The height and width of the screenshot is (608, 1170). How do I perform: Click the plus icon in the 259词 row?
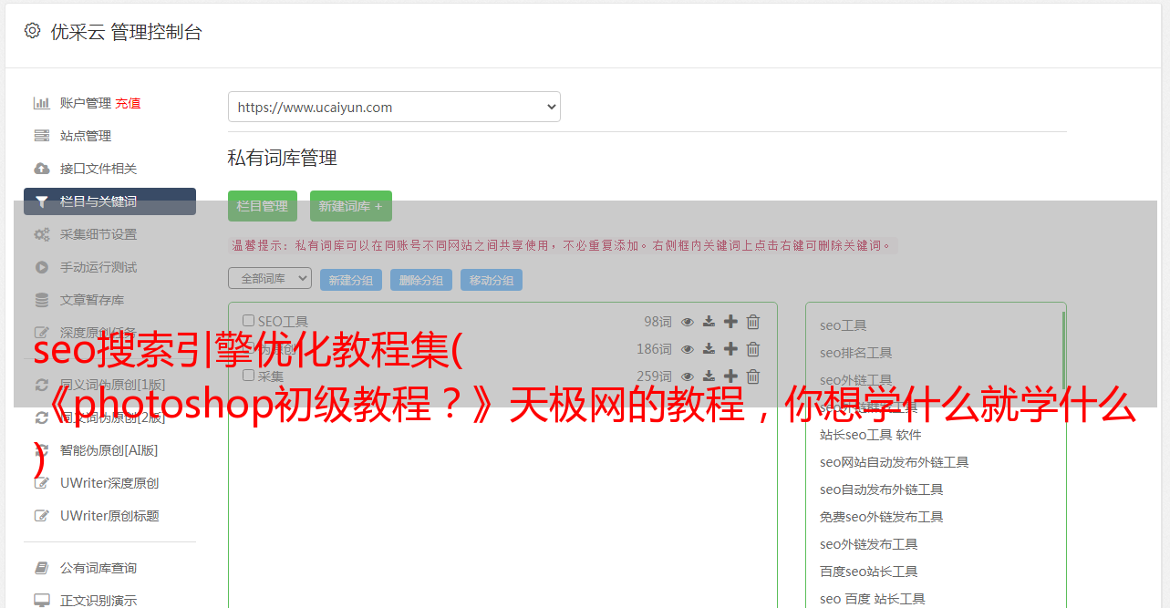(x=730, y=376)
